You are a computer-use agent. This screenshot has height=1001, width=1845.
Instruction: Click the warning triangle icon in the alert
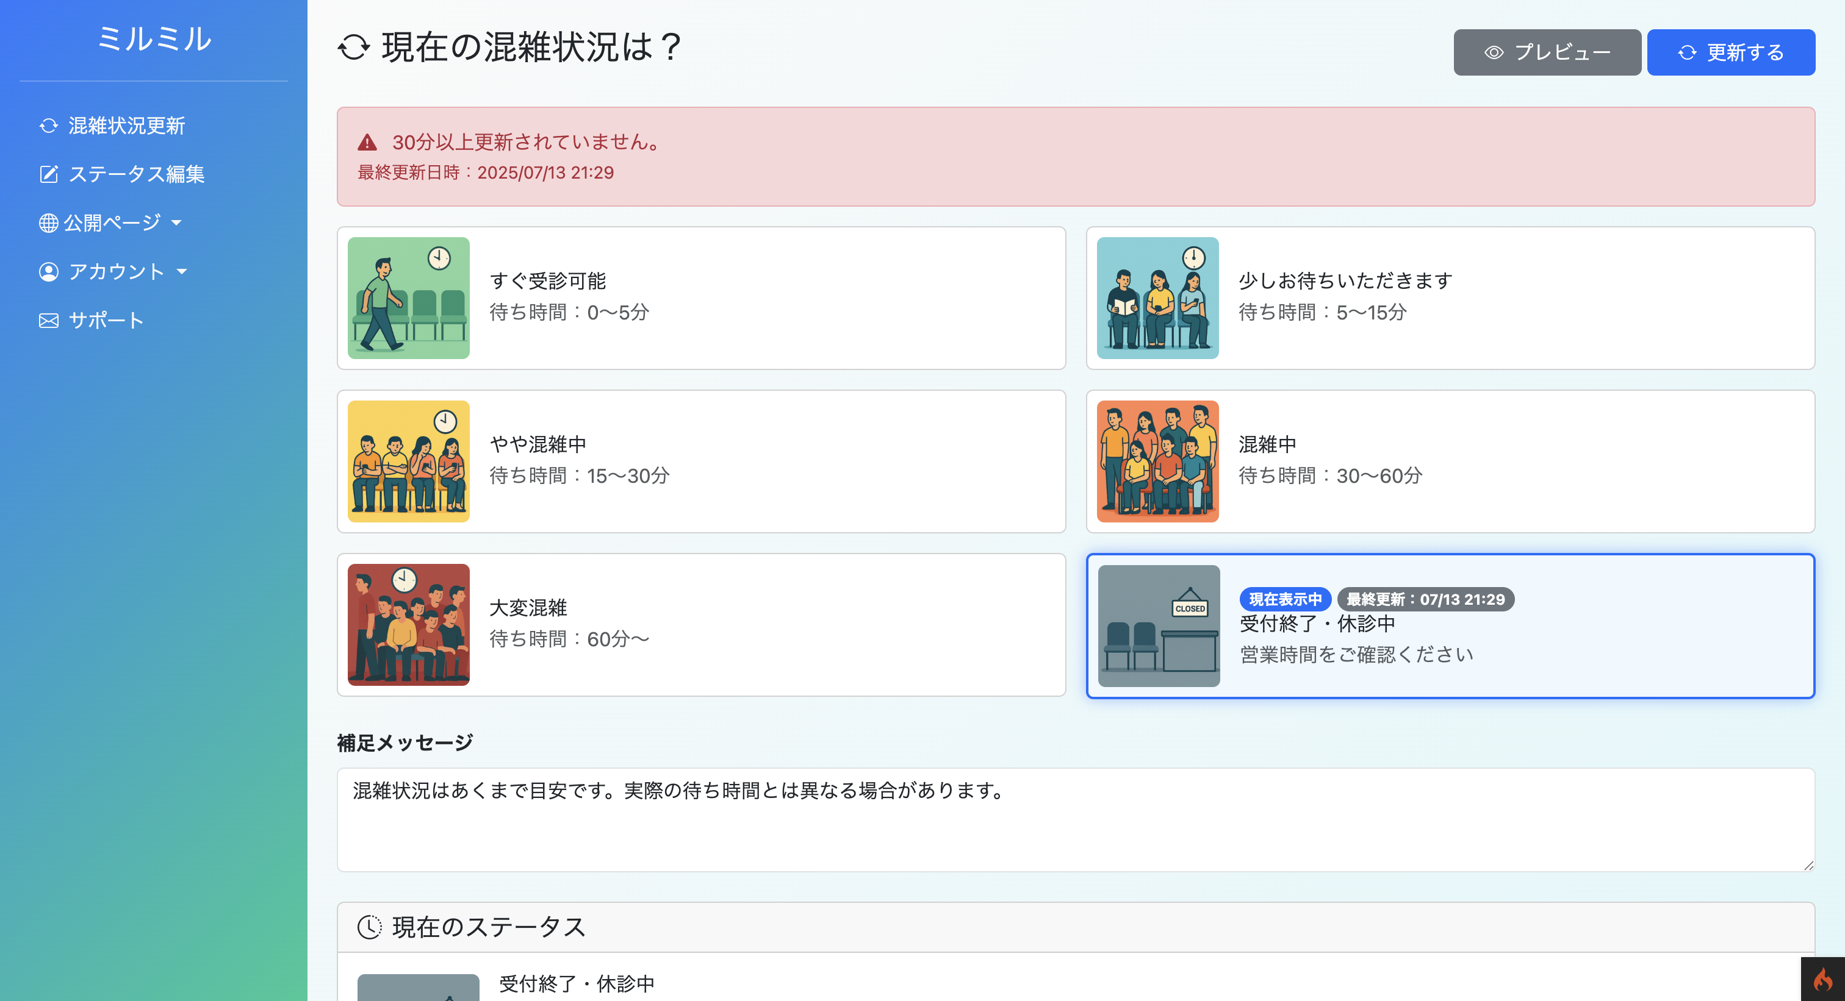click(x=367, y=143)
